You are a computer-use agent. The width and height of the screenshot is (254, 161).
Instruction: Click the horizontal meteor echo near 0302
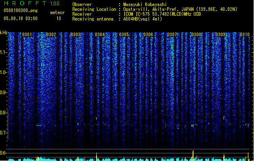click(x=39, y=125)
